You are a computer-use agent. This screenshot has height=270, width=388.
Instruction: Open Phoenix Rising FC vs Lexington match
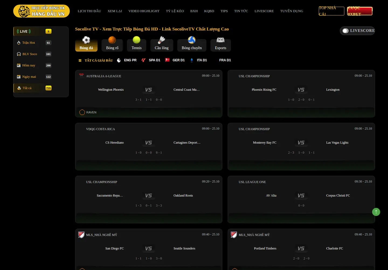(x=301, y=94)
